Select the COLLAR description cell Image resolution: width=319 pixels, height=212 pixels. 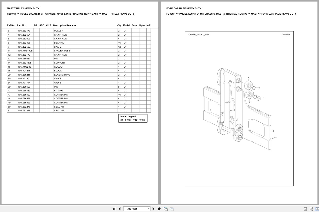pyautogui.click(x=85, y=67)
